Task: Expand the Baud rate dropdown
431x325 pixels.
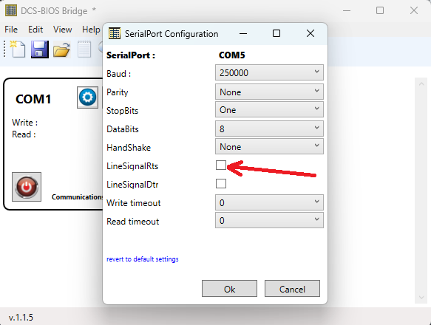Action: (x=269, y=72)
